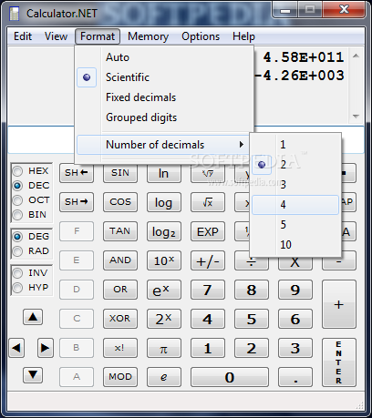Click display scrollbar up arrow

click(356, 56)
